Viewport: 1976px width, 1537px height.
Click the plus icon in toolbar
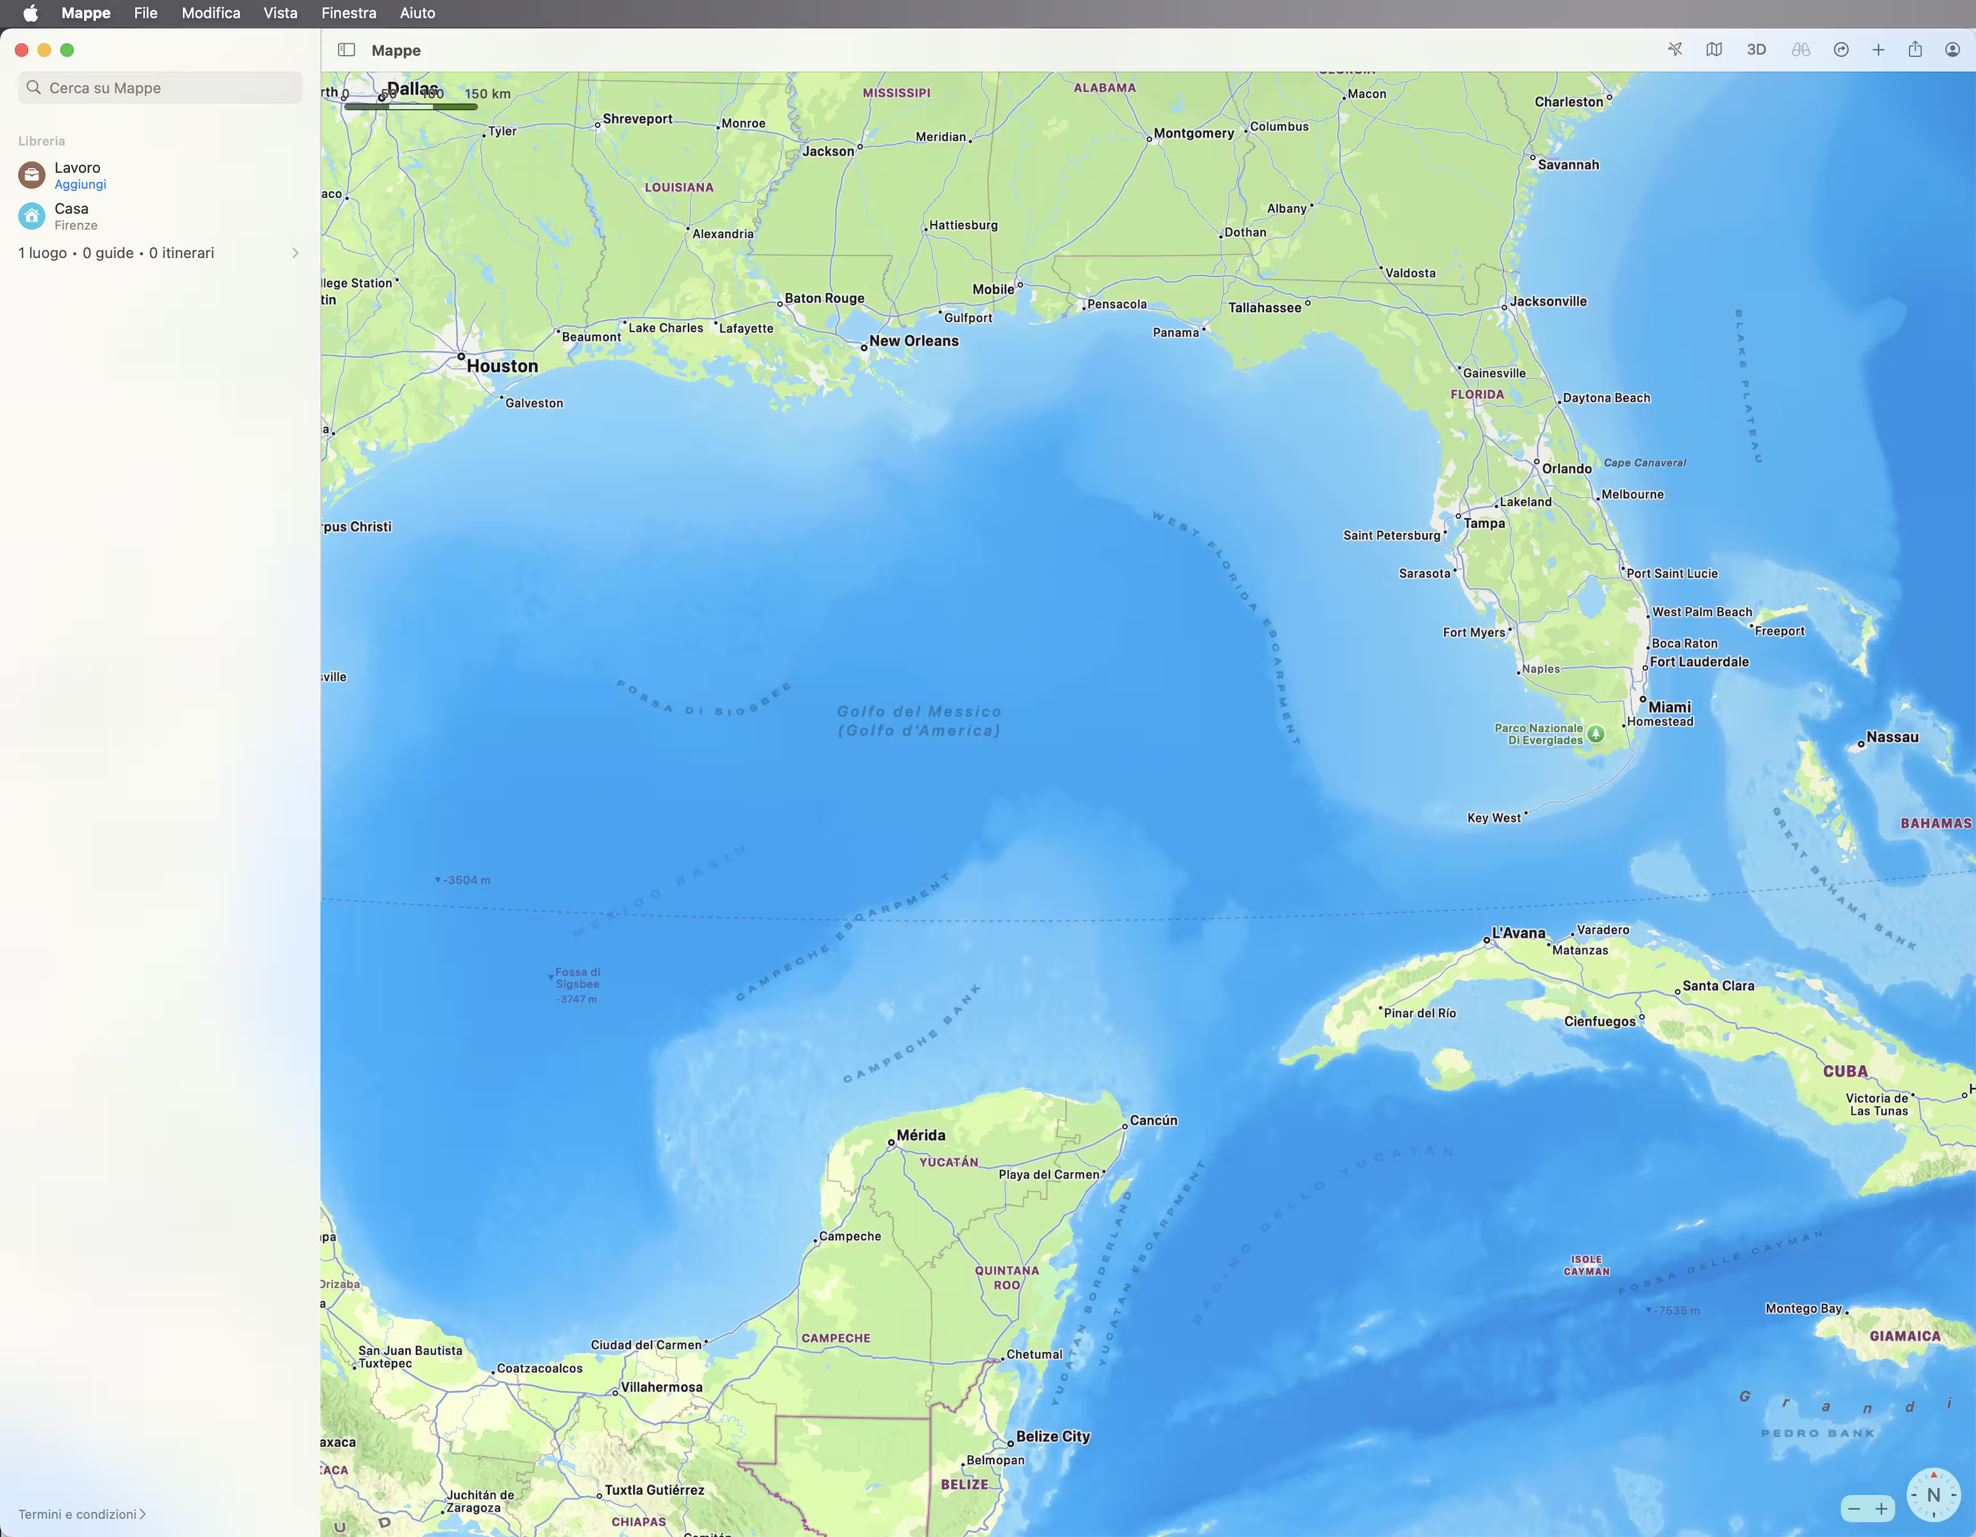[1878, 50]
